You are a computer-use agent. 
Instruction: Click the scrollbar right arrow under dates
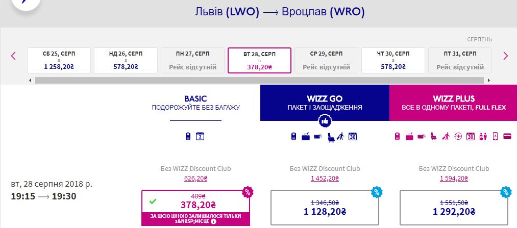489,80
